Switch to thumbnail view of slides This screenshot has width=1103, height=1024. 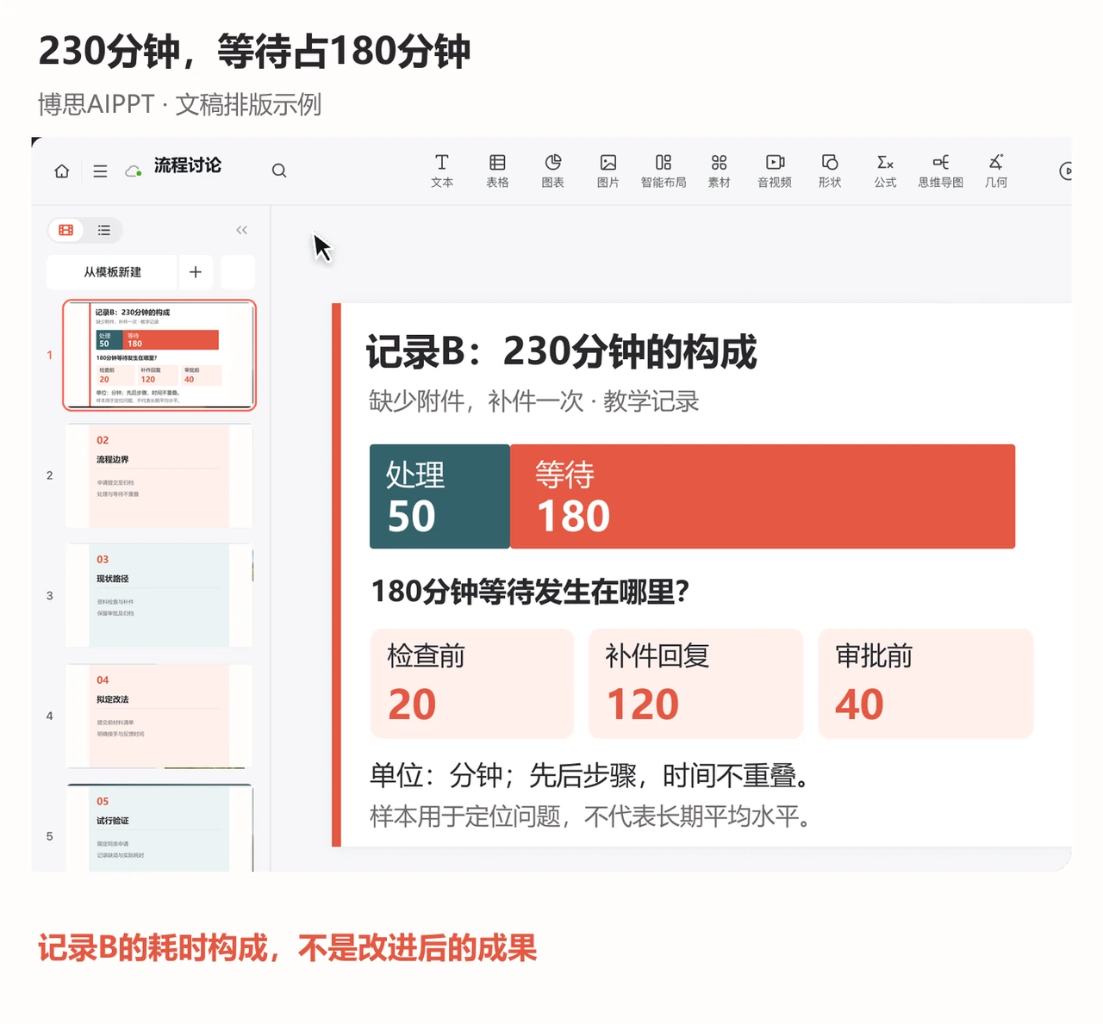click(x=66, y=230)
